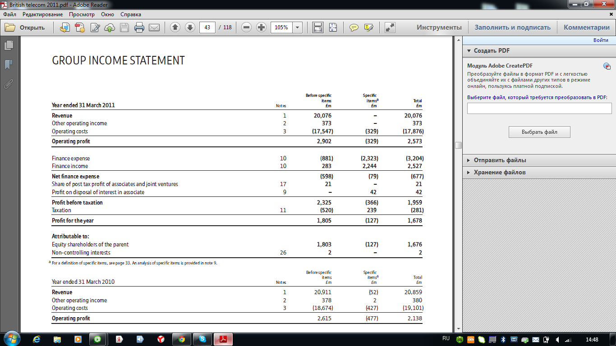Image resolution: width=616 pixels, height=346 pixels.
Task: Open the Просмотр menu
Action: [82, 14]
